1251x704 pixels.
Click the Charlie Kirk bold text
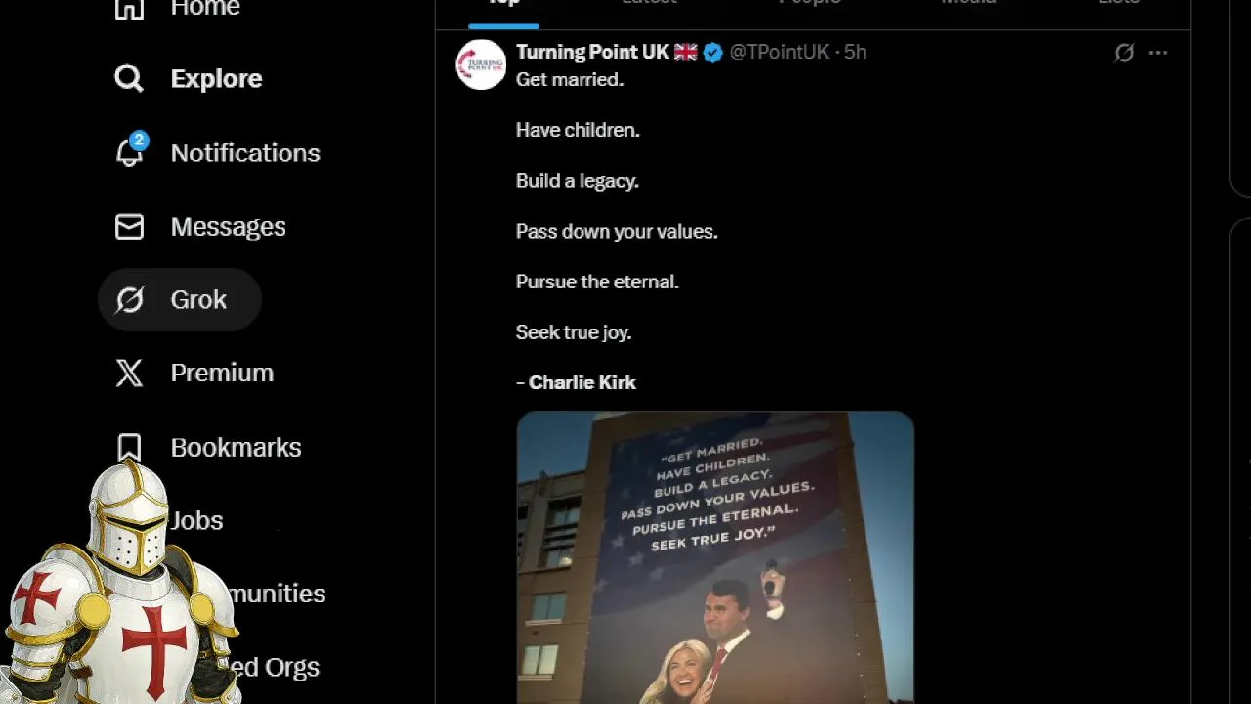point(582,382)
